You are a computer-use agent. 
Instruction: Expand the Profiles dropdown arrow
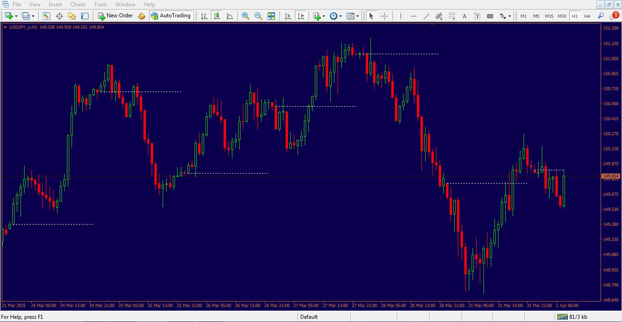coord(33,16)
